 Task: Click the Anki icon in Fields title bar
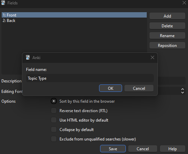pyautogui.click(x=3, y=3)
